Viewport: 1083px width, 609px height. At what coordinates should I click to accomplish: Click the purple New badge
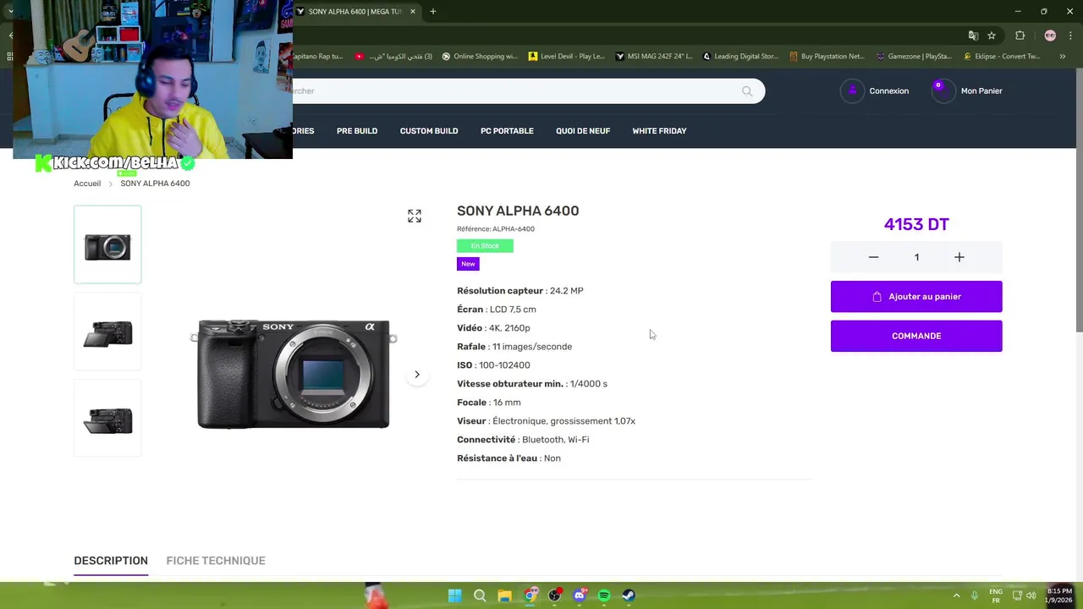click(x=468, y=264)
